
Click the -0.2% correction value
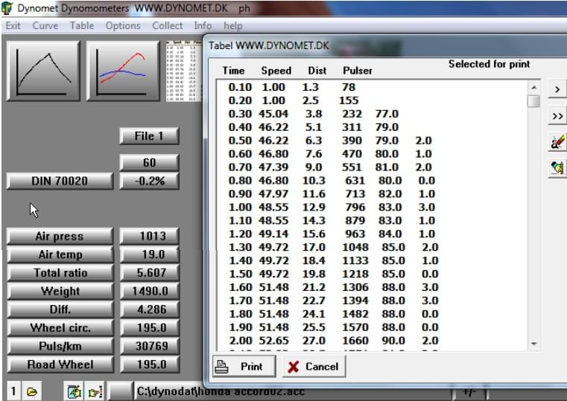149,181
